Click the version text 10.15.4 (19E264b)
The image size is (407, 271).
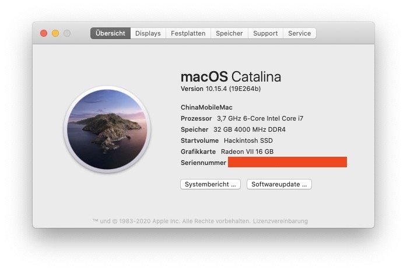[x=233, y=89]
